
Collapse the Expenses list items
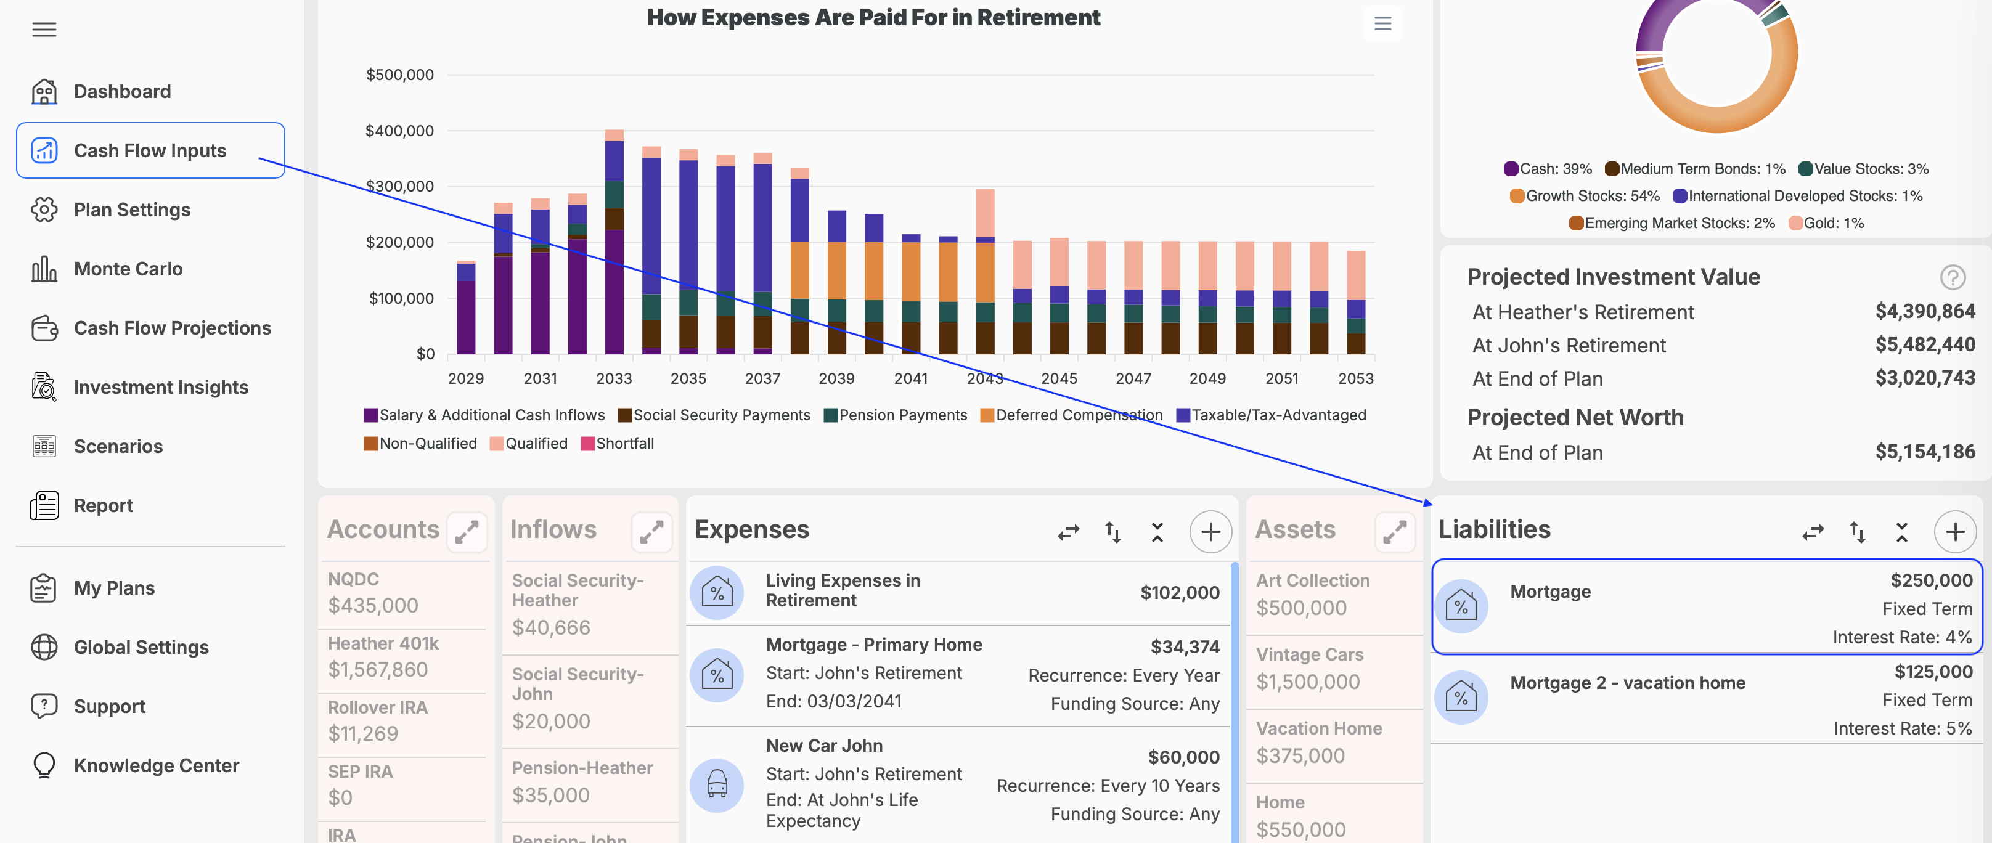1157,531
